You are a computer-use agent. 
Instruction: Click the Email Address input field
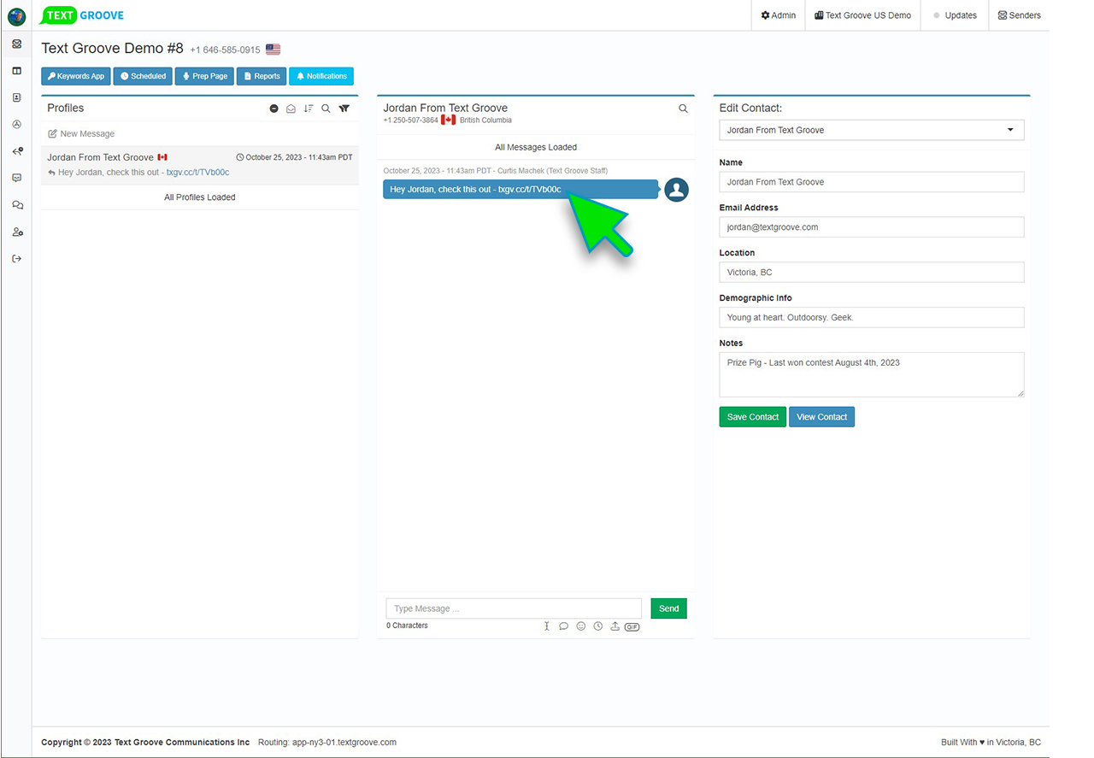coord(872,227)
